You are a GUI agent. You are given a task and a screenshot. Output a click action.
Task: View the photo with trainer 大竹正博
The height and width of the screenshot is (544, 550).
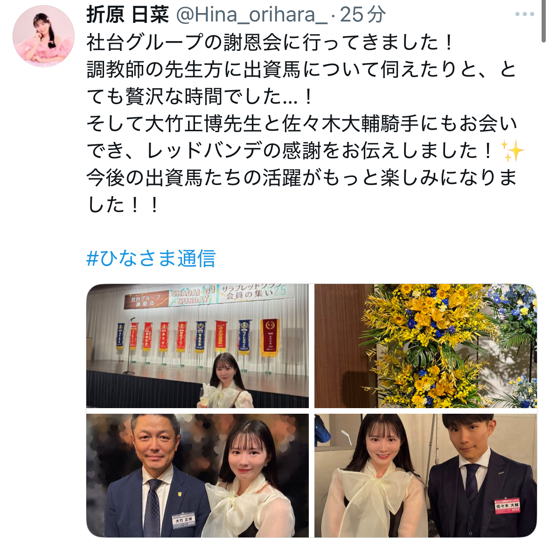pyautogui.click(x=197, y=475)
